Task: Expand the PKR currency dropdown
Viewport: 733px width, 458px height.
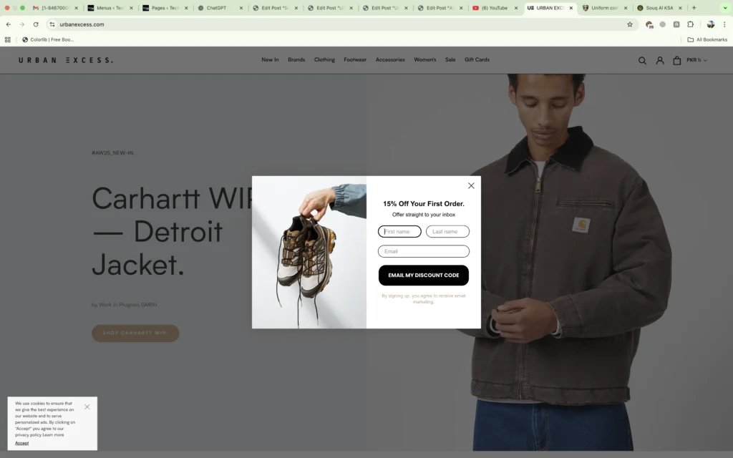Action: coord(696,61)
